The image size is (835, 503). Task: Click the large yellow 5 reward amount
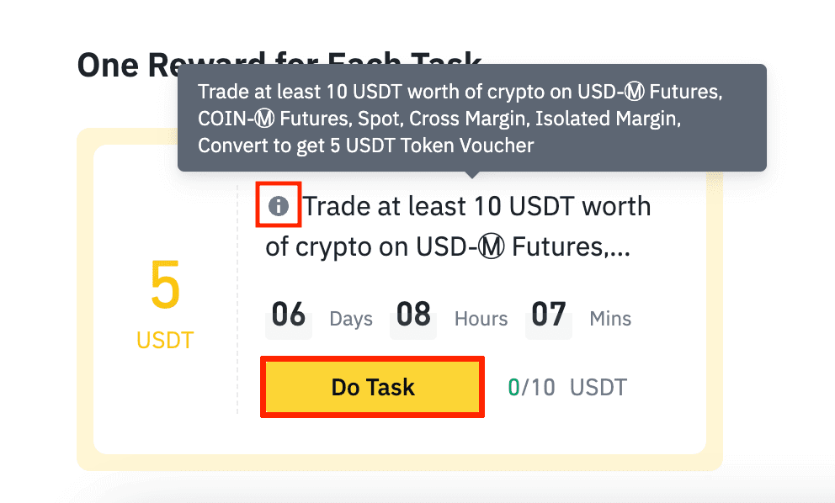coord(165,288)
